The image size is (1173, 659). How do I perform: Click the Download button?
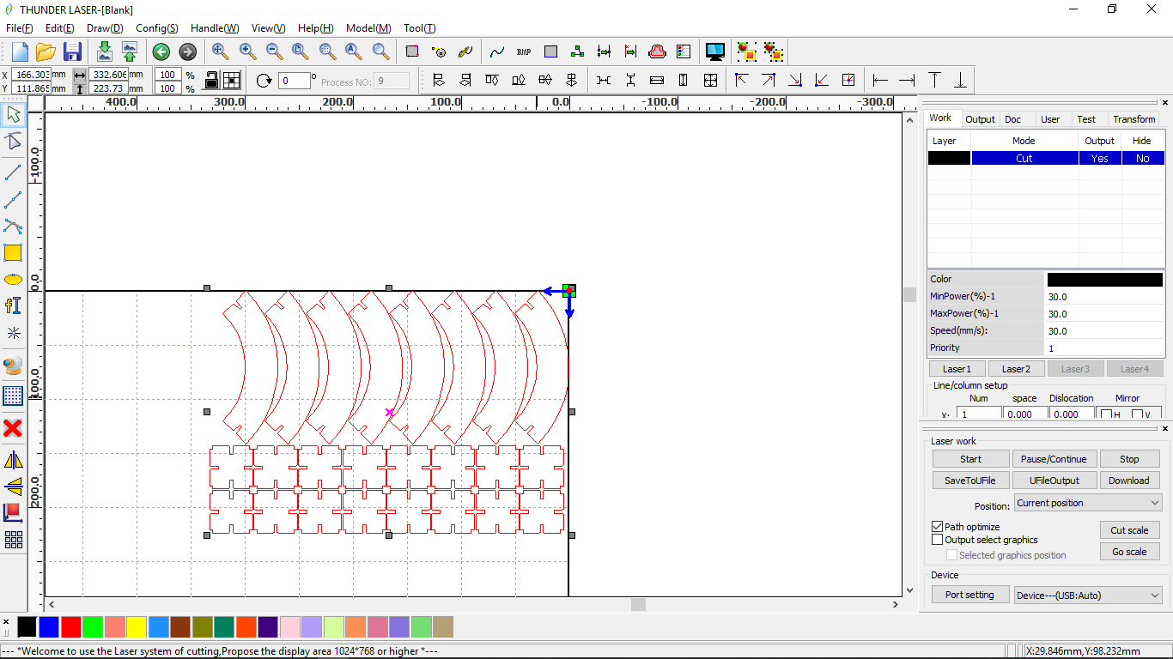tap(1128, 481)
